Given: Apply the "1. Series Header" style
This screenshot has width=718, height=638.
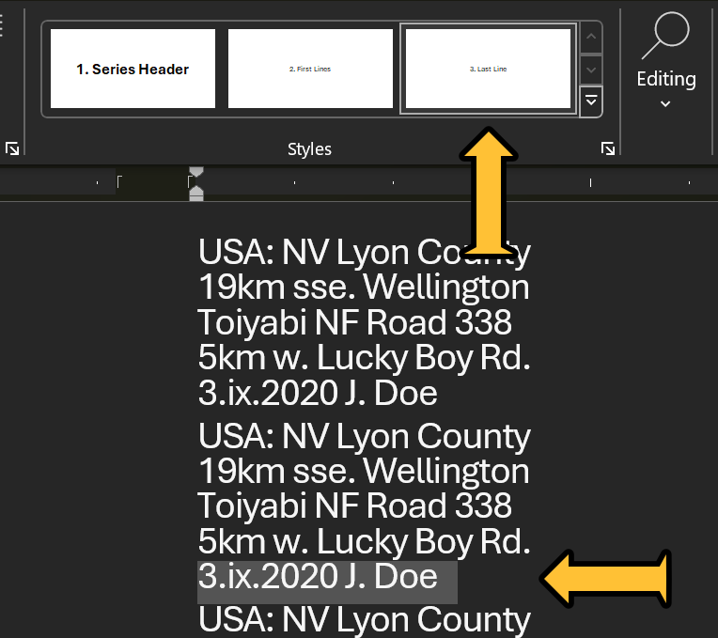Looking at the screenshot, I should [x=133, y=69].
